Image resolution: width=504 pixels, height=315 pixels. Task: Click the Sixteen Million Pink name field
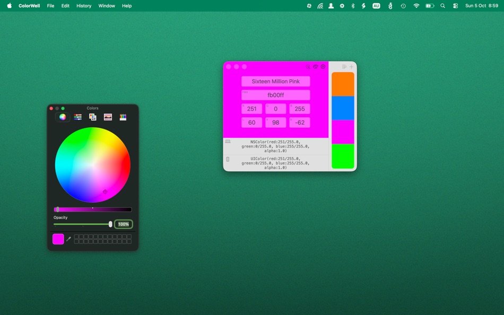coord(276,81)
